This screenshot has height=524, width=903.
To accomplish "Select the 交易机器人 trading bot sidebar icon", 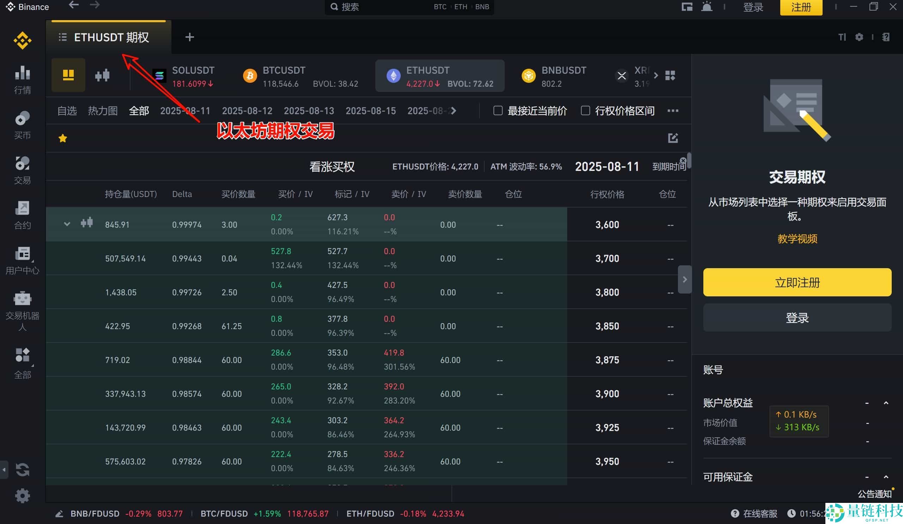I will [22, 299].
